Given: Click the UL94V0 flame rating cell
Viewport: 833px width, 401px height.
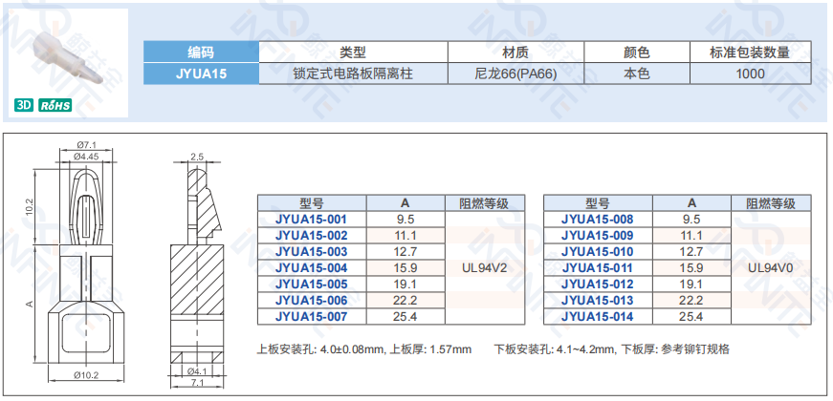Looking at the screenshot, I should tap(771, 267).
